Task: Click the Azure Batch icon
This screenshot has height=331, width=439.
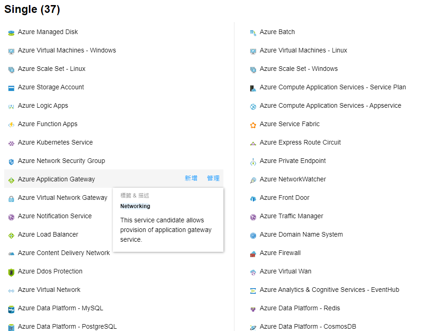Action: pos(253,33)
